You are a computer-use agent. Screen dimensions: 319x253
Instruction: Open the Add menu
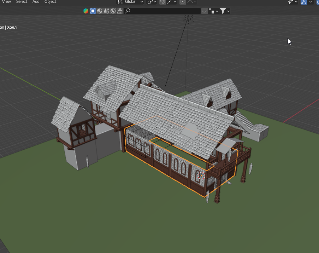(36, 2)
